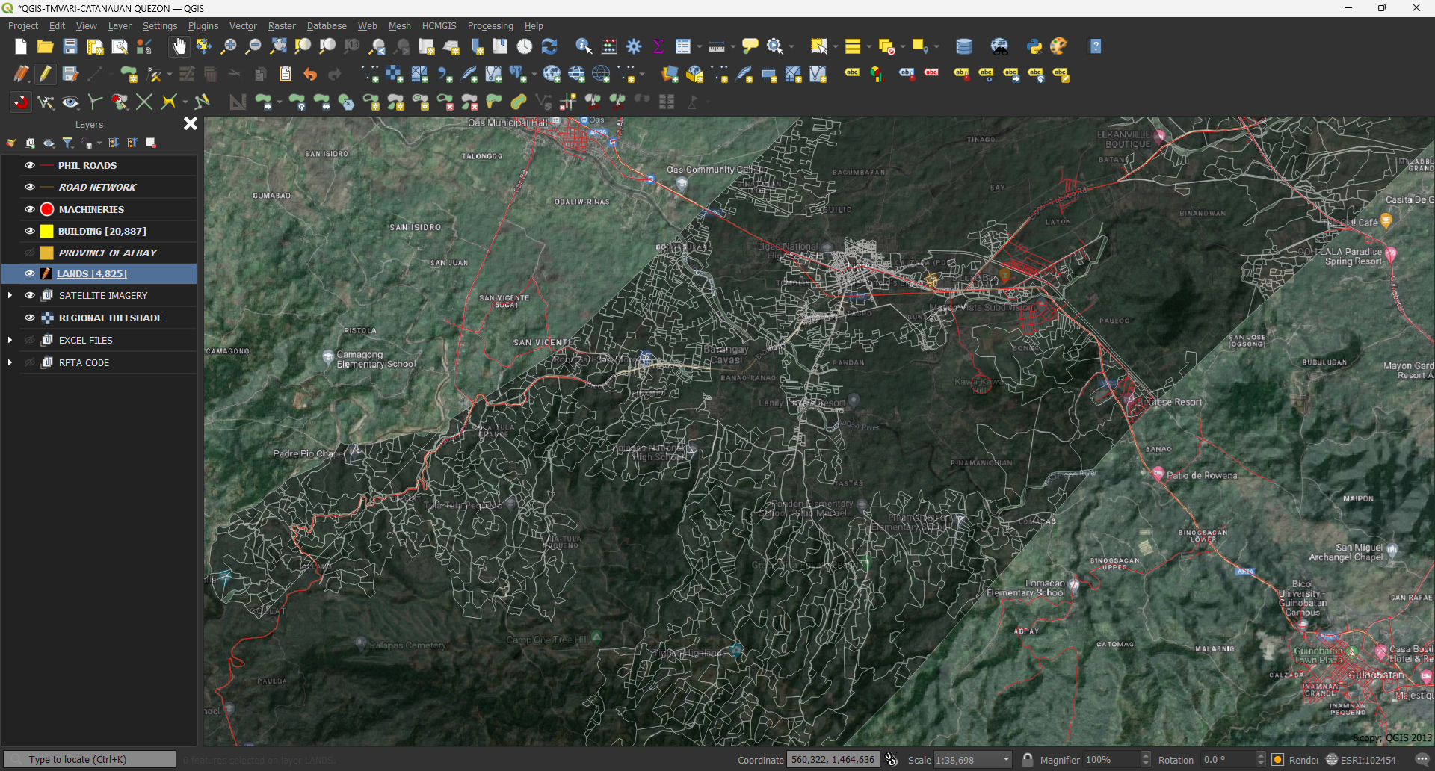Select the Pan Map hand tool
Image resolution: width=1435 pixels, height=771 pixels.
(x=179, y=46)
